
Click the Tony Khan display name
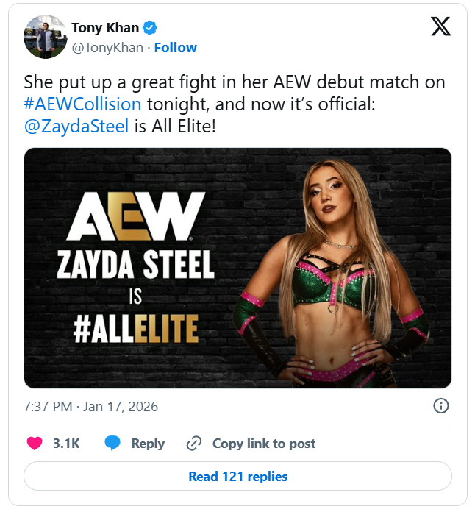tap(105, 28)
